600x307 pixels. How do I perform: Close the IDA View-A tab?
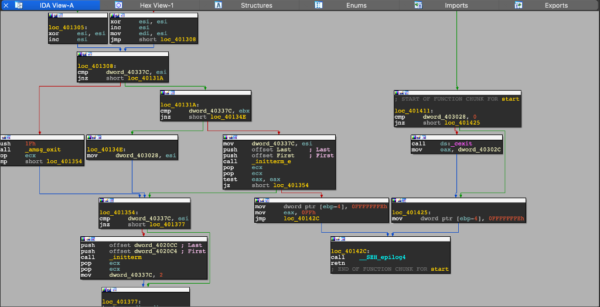coord(5,5)
